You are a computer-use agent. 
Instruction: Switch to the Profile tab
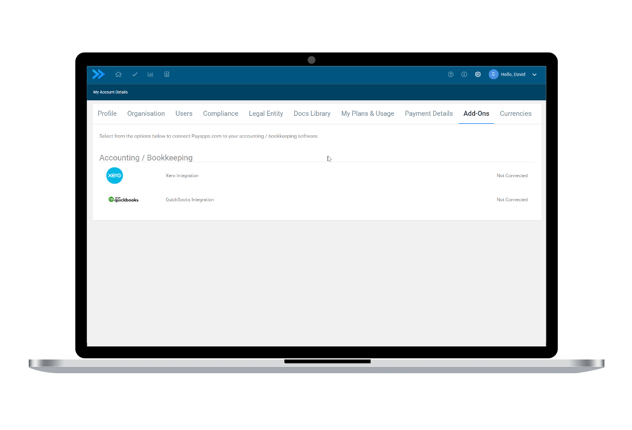click(107, 114)
